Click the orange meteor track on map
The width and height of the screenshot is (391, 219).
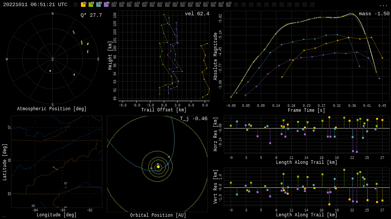coord(55,168)
